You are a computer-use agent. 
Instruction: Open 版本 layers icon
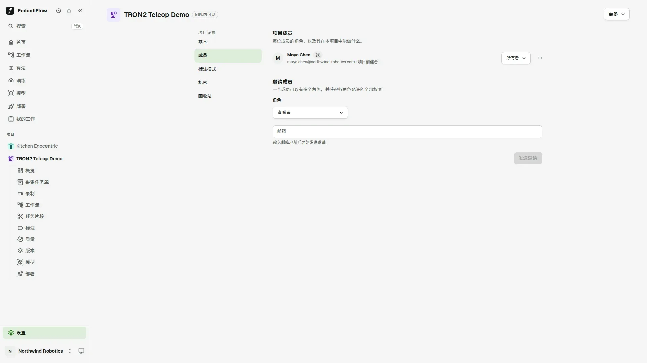click(x=20, y=251)
